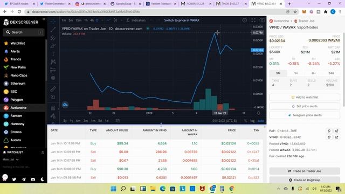Select the text annotation tool
The width and height of the screenshot is (345, 194).
coord(53,54)
